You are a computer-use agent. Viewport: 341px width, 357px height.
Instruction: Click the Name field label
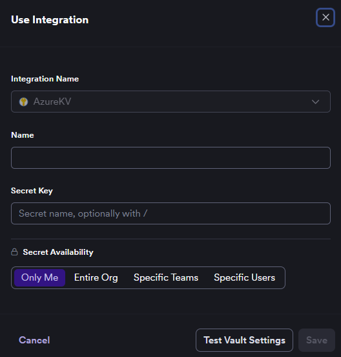tap(23, 135)
